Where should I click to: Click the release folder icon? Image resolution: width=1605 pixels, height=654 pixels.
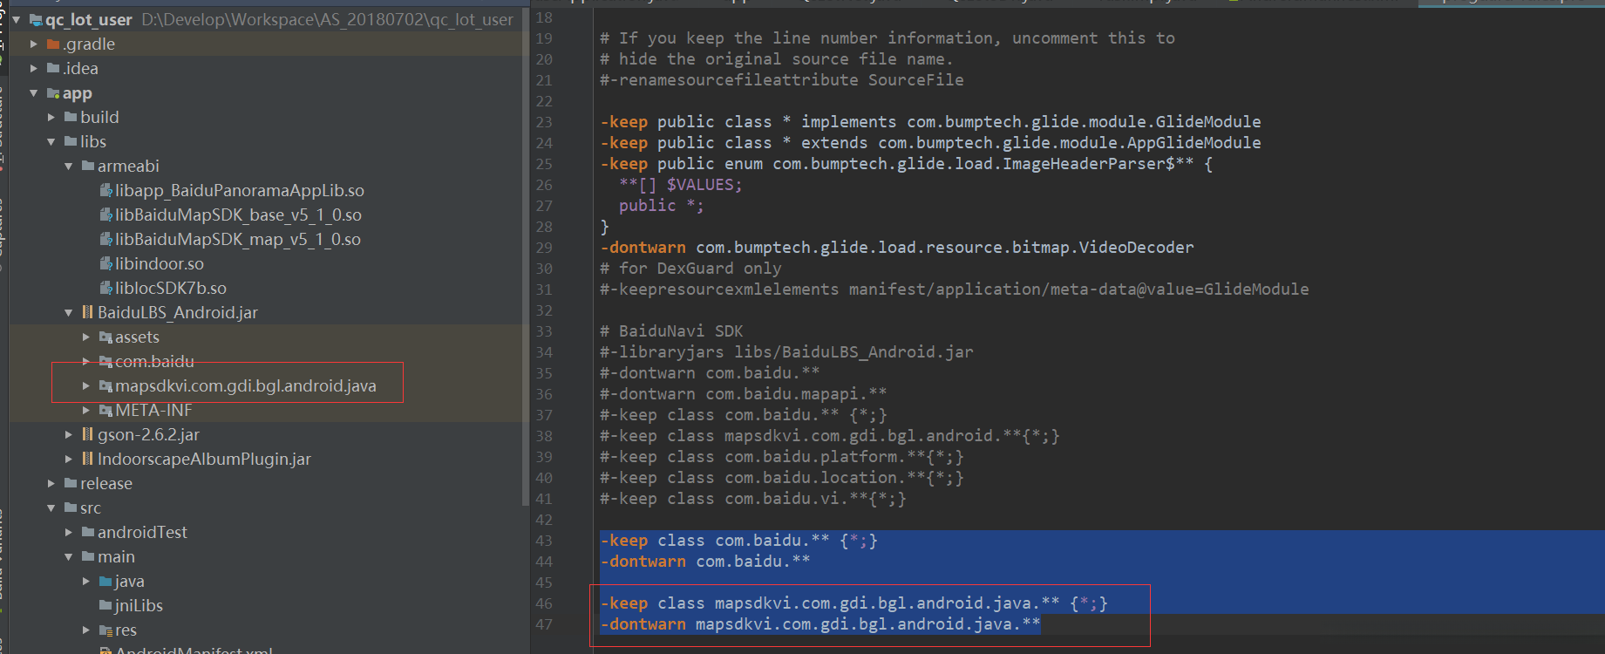(71, 483)
